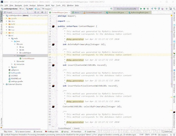Switch to the PermissionUtils.java tab
The height and width of the screenshot is (136, 176).
click(x=116, y=13)
